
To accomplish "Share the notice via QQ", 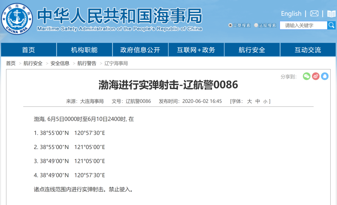I will point(325,77).
